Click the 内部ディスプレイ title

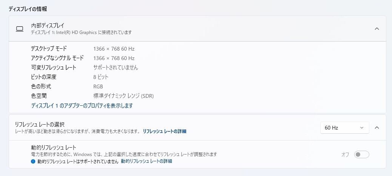(48, 26)
